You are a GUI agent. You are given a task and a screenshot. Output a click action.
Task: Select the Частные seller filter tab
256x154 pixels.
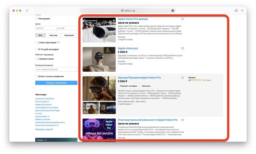tap(53, 35)
